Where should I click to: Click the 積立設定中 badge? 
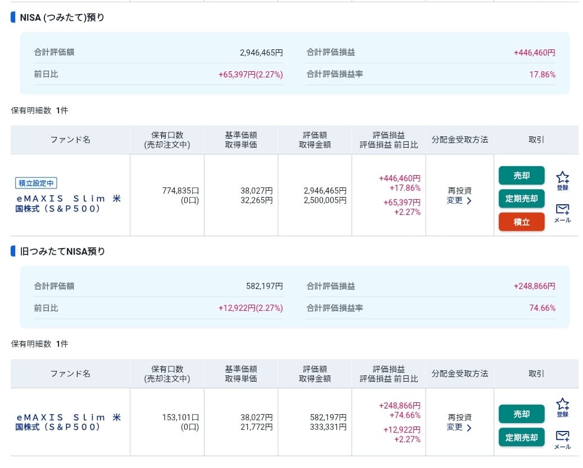coord(36,183)
